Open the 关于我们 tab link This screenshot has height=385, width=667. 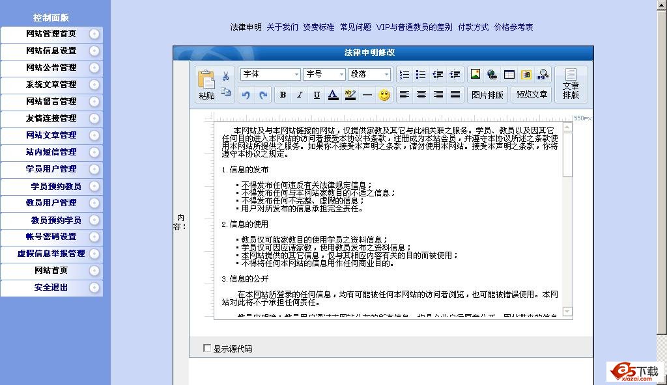(283, 27)
